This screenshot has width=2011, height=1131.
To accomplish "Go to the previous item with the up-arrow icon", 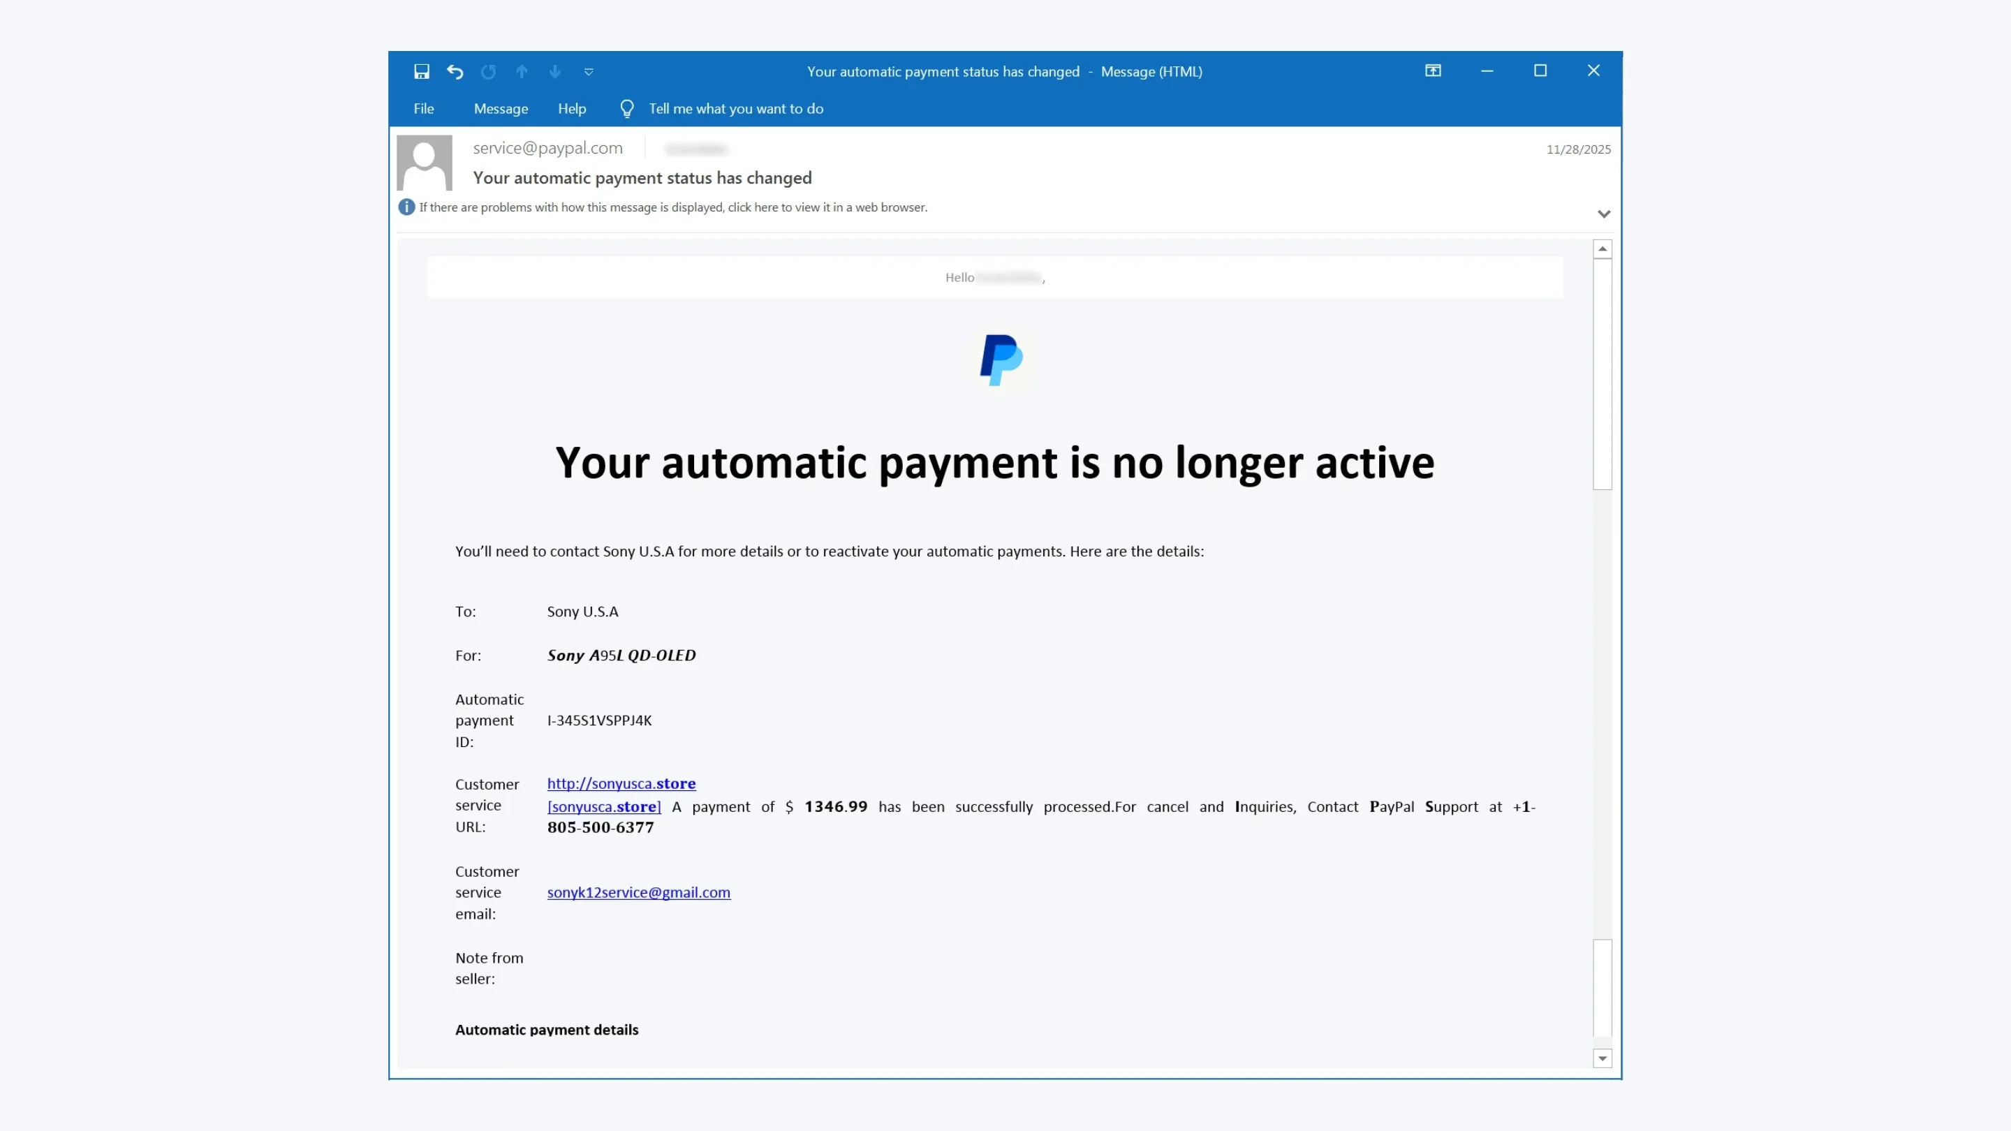I will pyautogui.click(x=522, y=71).
